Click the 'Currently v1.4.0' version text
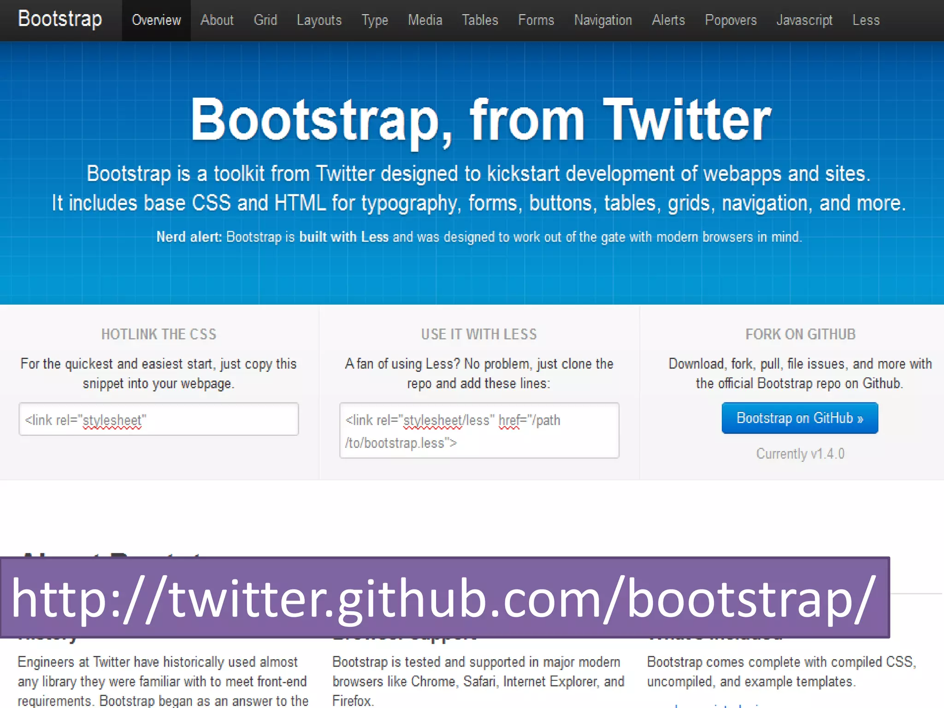The height and width of the screenshot is (708, 944). [801, 454]
